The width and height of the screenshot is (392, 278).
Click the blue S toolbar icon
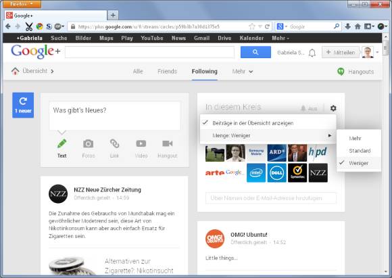[49, 26]
